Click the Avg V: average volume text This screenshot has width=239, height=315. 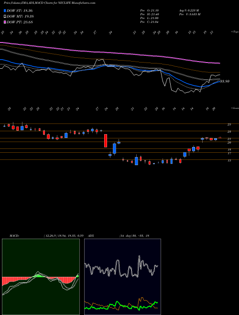coord(189,10)
